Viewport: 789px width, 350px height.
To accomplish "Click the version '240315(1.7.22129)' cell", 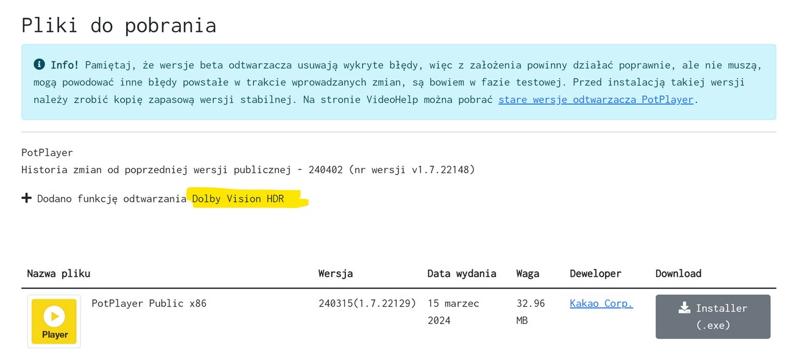I will coord(367,303).
